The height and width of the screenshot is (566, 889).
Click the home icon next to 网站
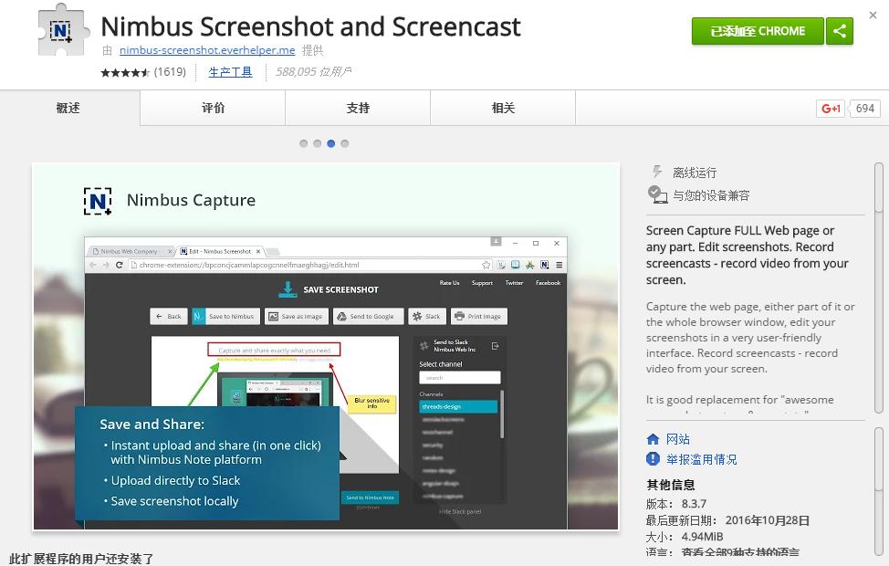653,439
